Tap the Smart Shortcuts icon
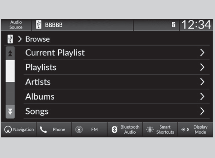Image resolution: width=215 pixels, height=158 pixels. [x=150, y=130]
